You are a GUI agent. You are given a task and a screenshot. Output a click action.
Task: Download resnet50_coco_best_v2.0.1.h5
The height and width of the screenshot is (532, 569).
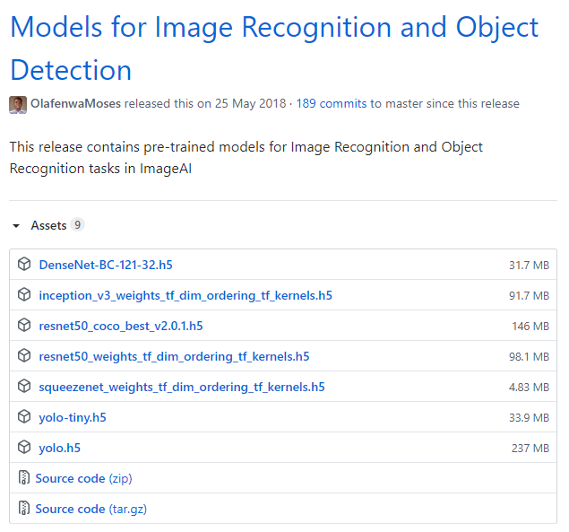point(121,326)
